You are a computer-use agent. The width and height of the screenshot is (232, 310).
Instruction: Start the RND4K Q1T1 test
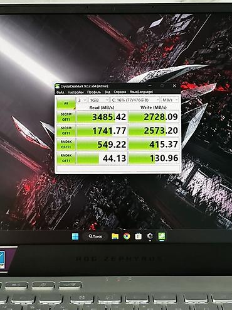(x=66, y=158)
